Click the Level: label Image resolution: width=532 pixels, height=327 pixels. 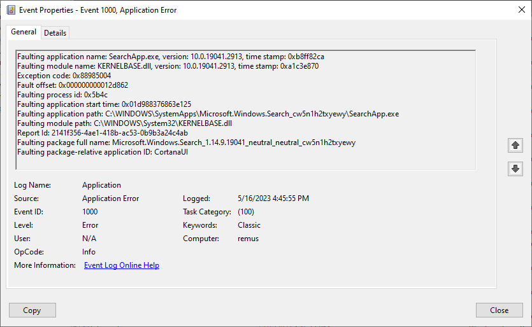24,225
